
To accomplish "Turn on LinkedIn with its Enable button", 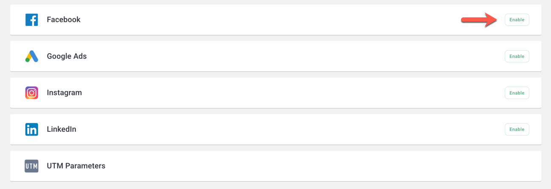I will [x=517, y=129].
